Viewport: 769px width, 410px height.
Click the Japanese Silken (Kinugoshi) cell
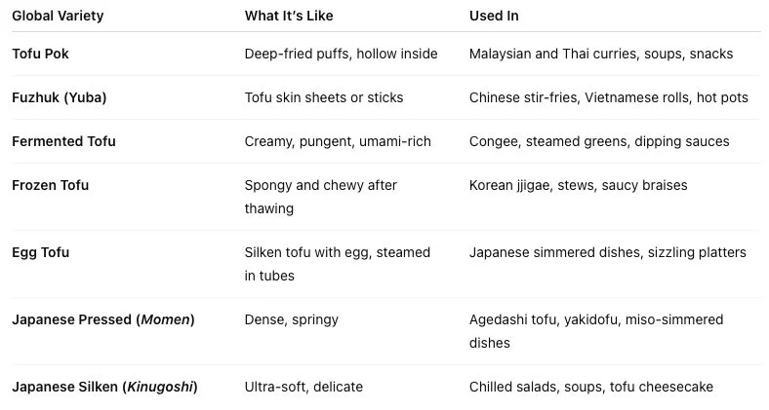point(104,387)
